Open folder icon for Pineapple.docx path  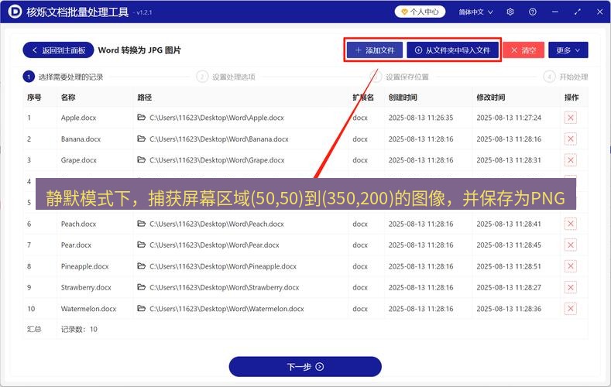pos(142,266)
